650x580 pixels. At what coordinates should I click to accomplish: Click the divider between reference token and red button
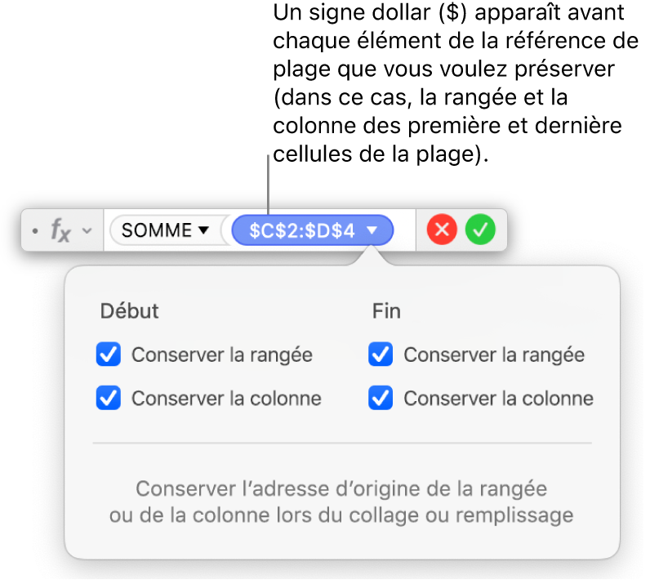coord(416,231)
